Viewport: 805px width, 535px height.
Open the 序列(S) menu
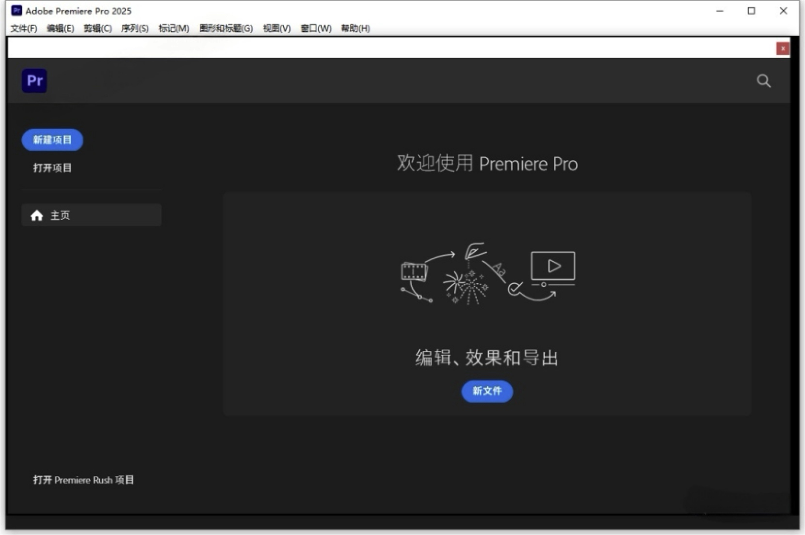click(x=135, y=28)
